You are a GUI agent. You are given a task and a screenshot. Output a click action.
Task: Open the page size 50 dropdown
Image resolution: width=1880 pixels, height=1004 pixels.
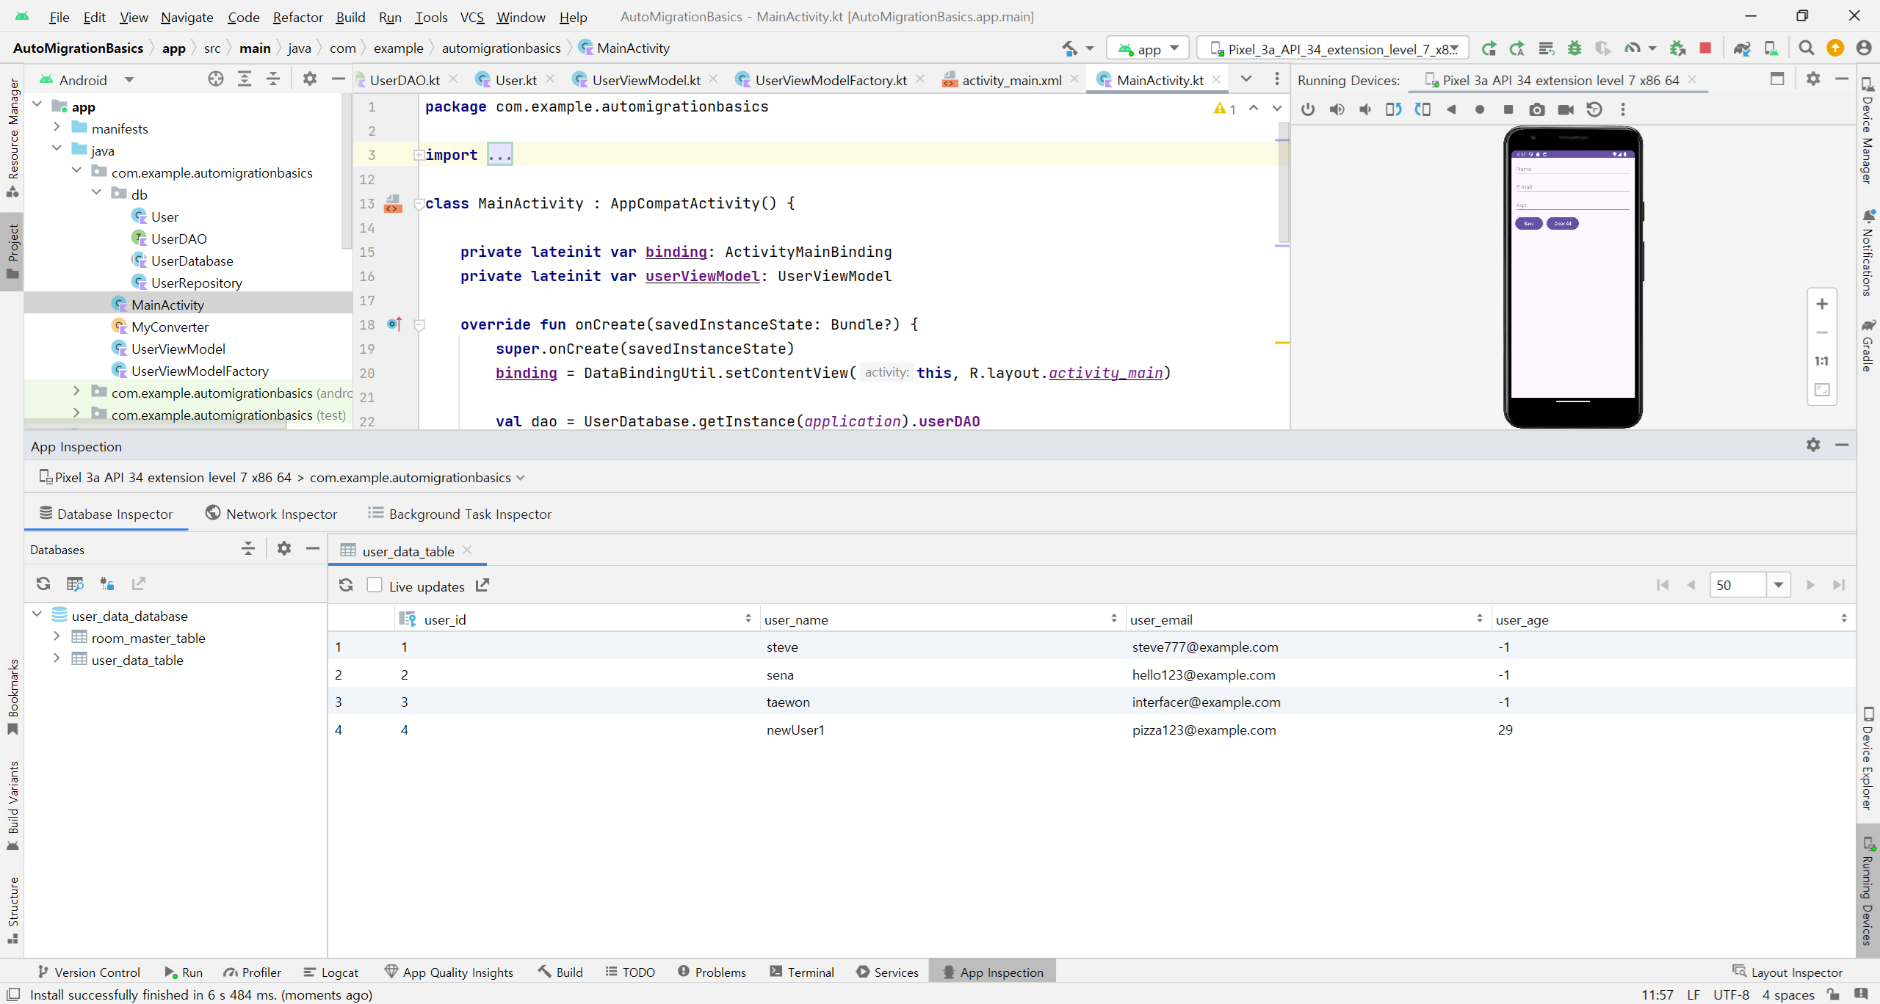(1778, 585)
